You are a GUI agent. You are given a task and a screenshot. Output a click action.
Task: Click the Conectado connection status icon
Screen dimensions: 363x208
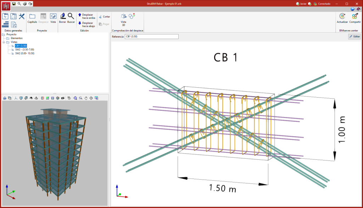coord(315,4)
